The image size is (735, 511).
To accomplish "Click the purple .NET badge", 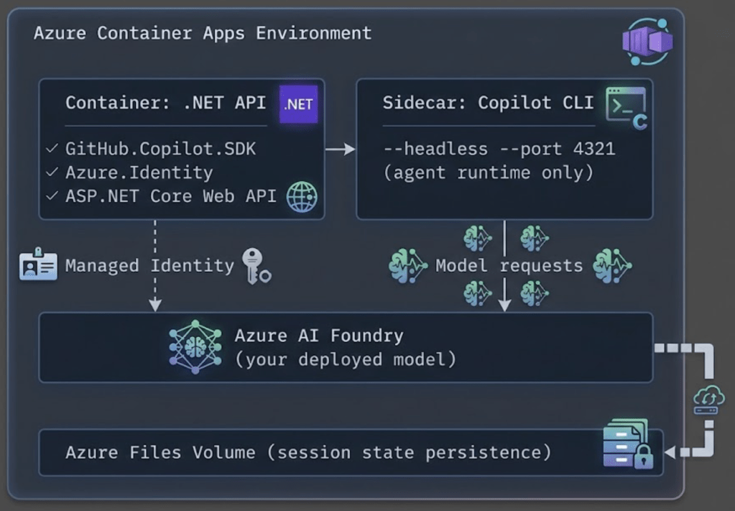I will click(x=298, y=103).
